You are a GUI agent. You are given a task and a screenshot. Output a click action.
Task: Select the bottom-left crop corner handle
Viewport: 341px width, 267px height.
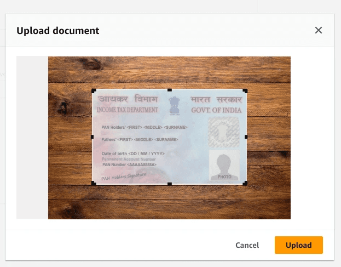[94, 183]
